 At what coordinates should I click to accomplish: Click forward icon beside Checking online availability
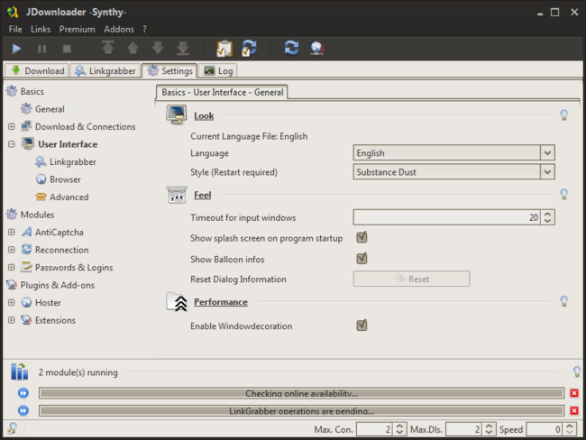23,393
